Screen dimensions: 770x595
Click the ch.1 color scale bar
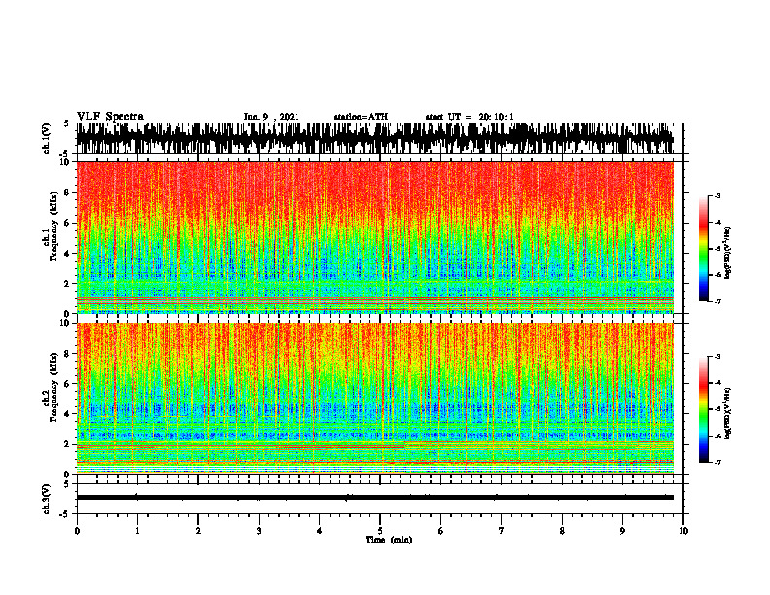[704, 249]
